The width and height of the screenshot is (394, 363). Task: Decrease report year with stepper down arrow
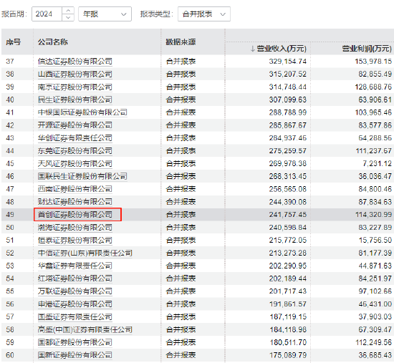click(x=68, y=17)
